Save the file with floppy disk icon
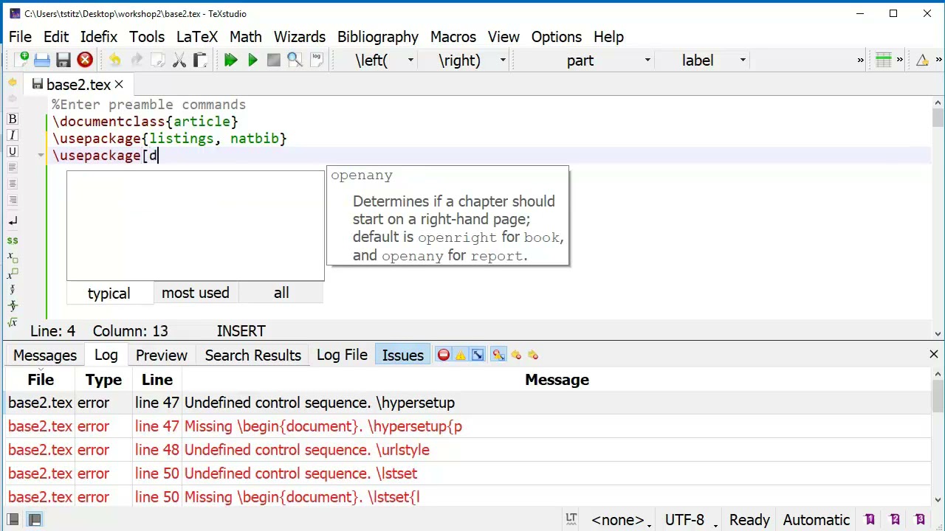The height and width of the screenshot is (531, 945). (x=63, y=60)
